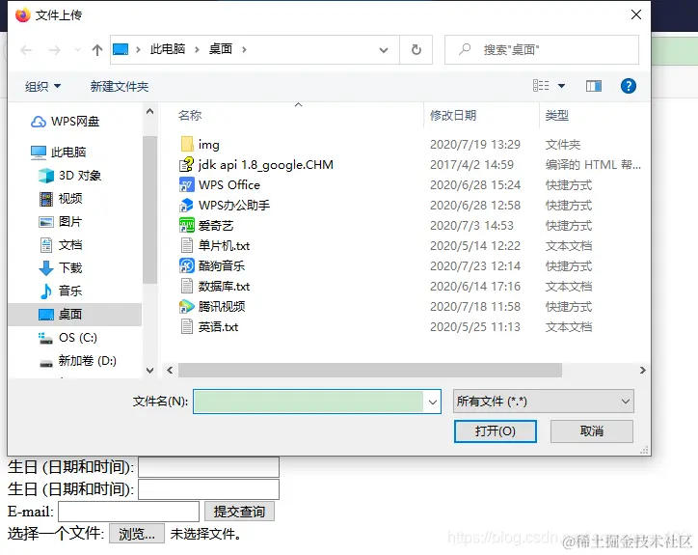Click 此电脑 in the address path
The height and width of the screenshot is (555, 698).
pos(168,48)
